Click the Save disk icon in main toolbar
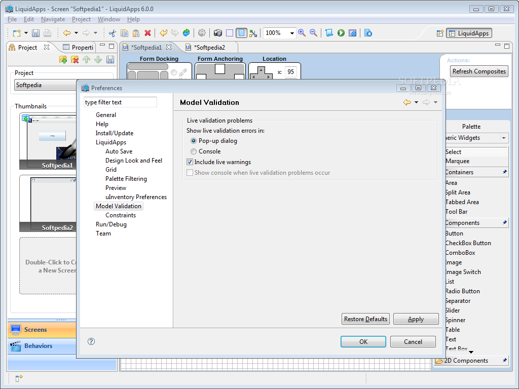Image resolution: width=519 pixels, height=389 pixels. click(36, 33)
